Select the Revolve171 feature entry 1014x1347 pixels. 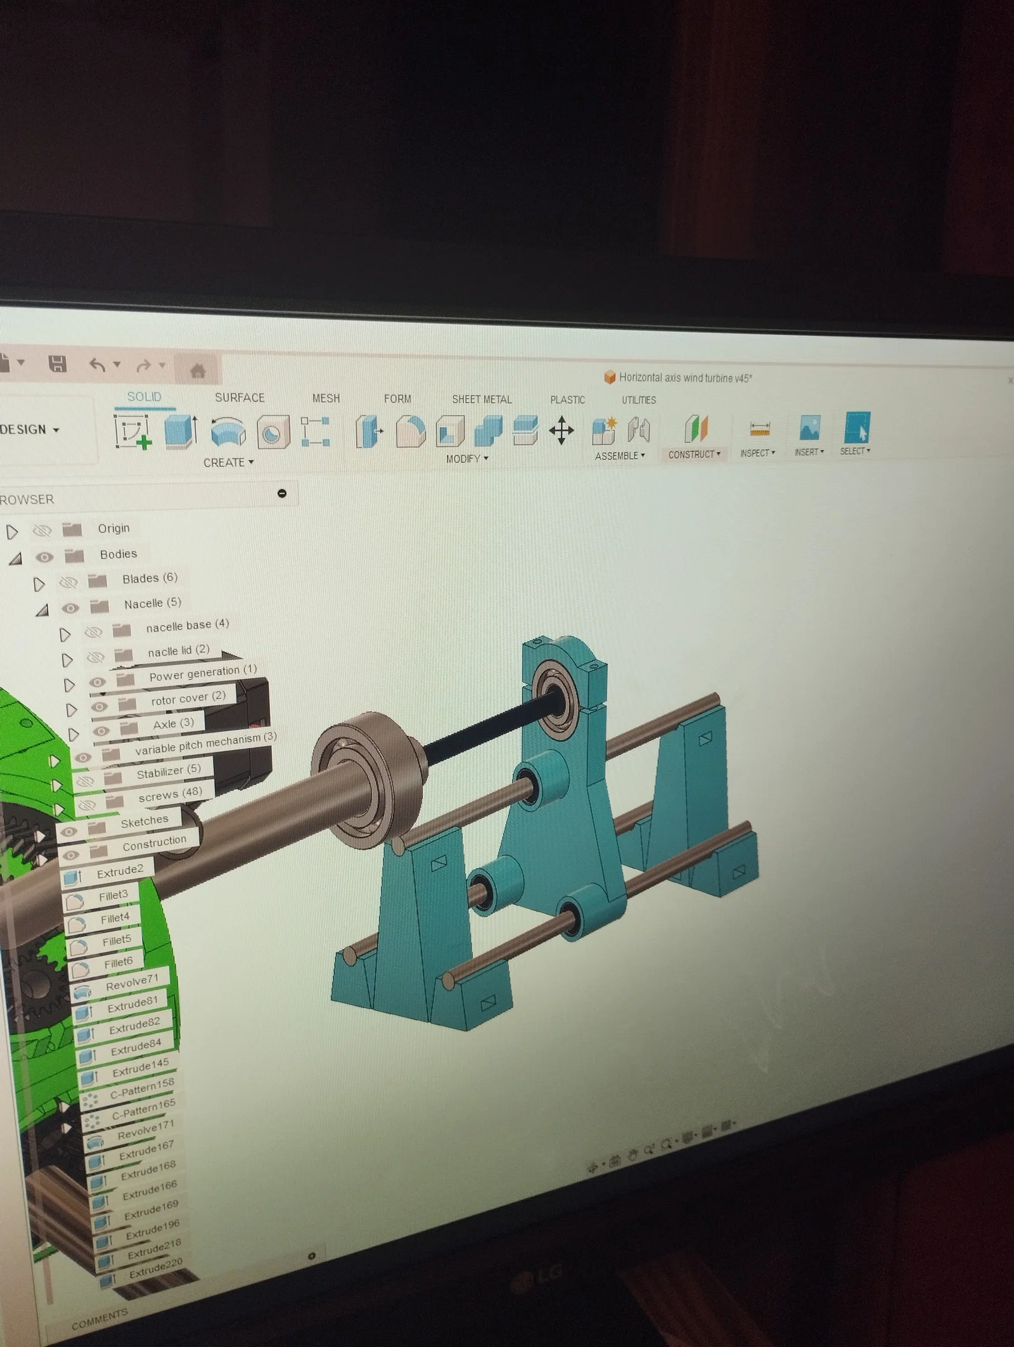click(146, 1130)
